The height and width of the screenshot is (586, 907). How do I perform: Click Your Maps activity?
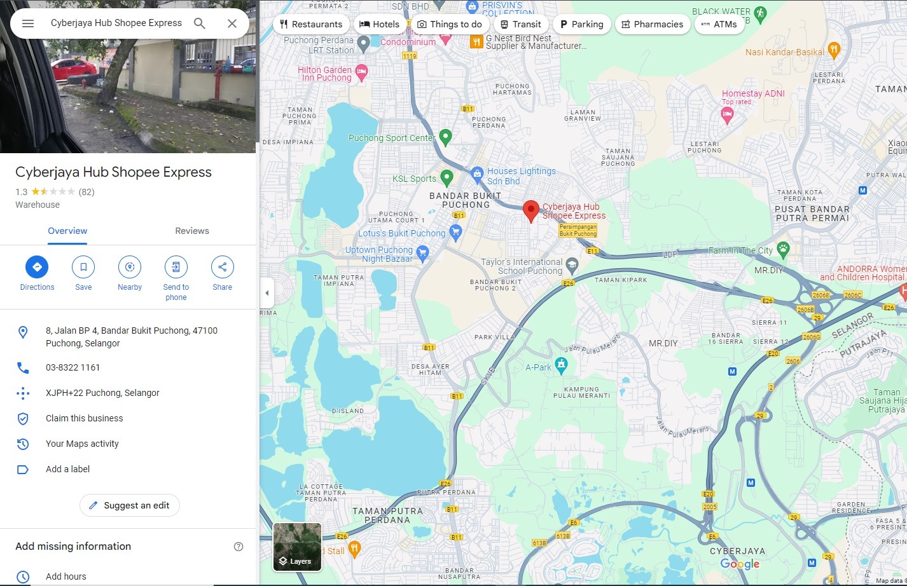click(x=82, y=444)
